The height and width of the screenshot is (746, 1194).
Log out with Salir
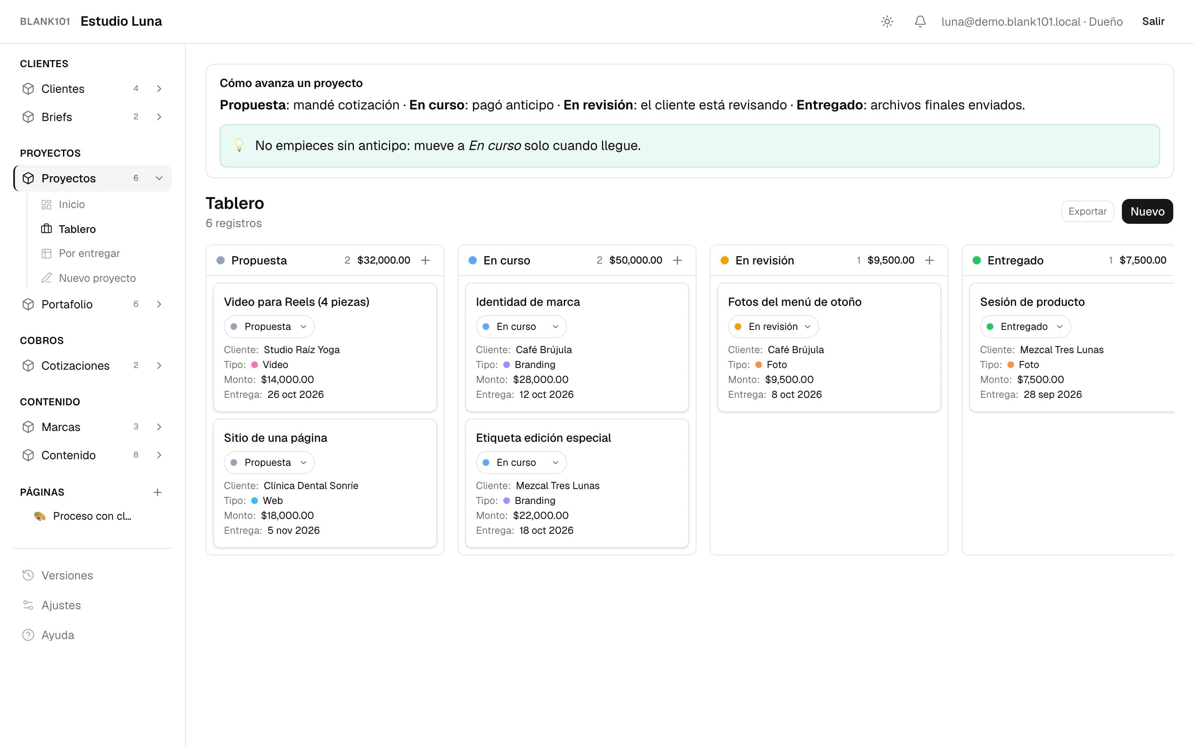coord(1153,21)
